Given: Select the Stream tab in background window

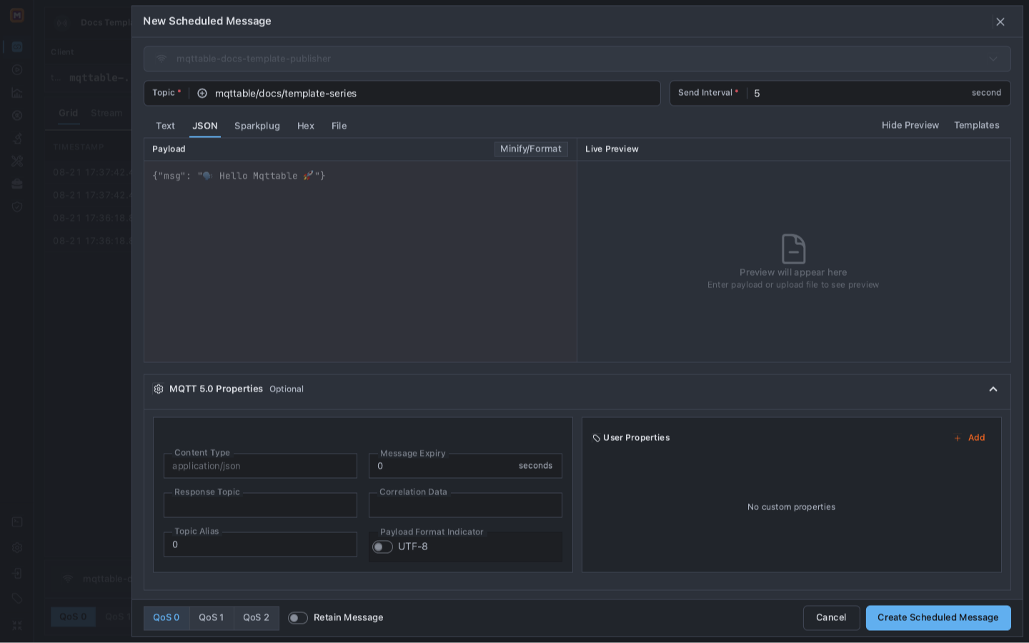Looking at the screenshot, I should (106, 113).
